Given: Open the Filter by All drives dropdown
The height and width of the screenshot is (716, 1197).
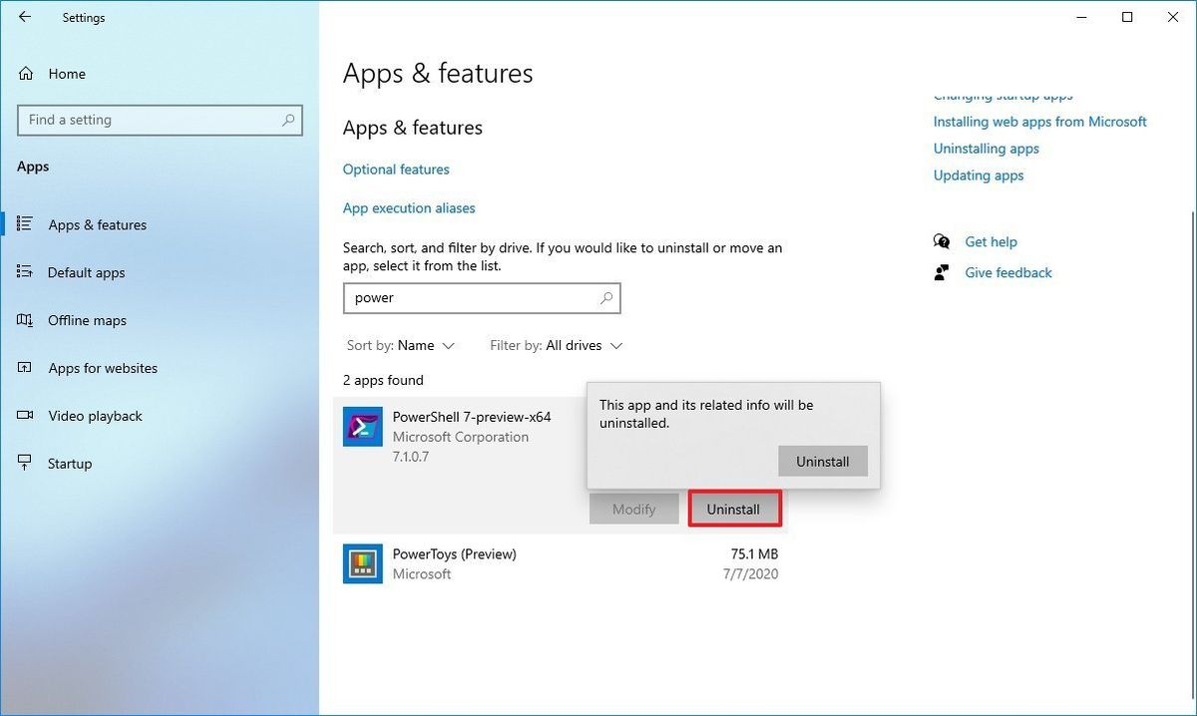Looking at the screenshot, I should pos(557,346).
